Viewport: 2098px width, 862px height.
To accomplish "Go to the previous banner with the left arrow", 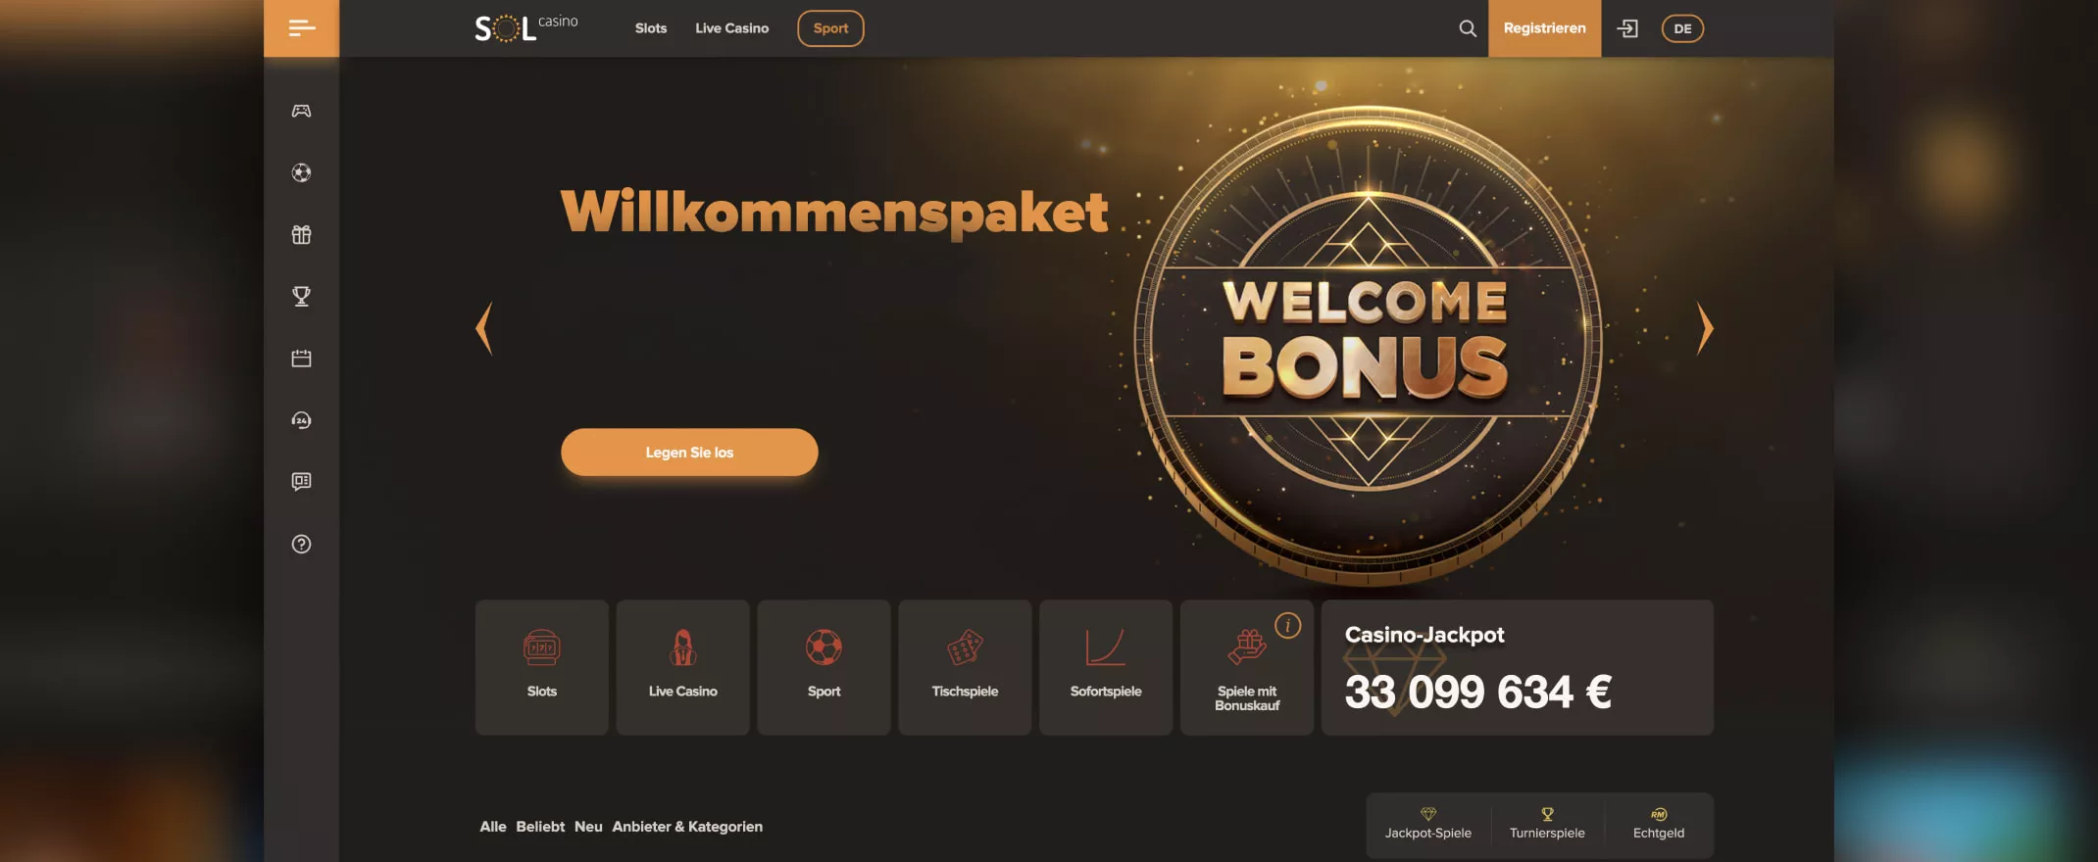I will click(483, 328).
